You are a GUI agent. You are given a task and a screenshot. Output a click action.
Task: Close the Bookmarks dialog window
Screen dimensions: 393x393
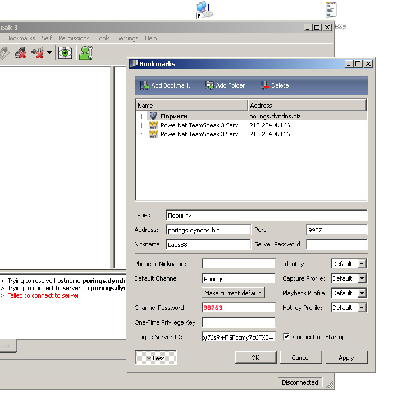point(368,64)
